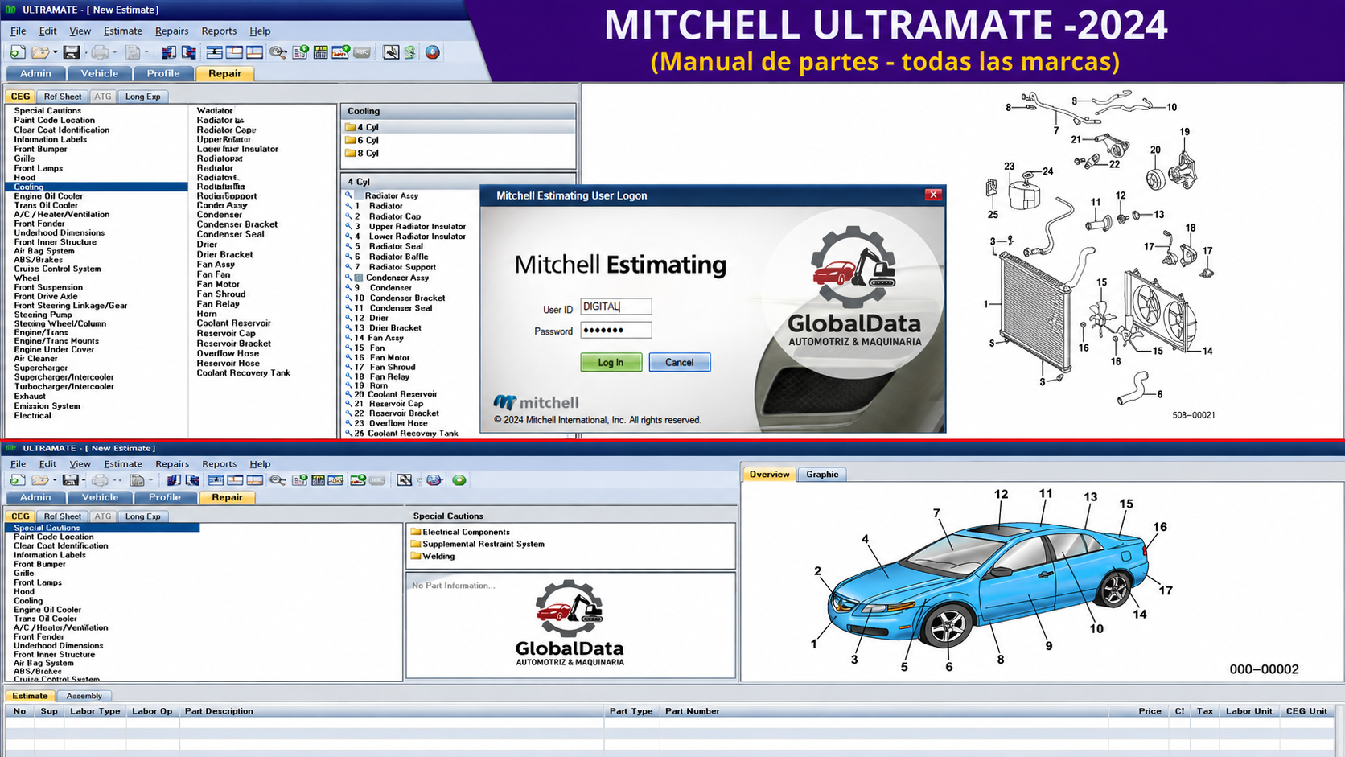Click the User ID input field
Image resolution: width=1345 pixels, height=757 pixels.
coord(616,307)
